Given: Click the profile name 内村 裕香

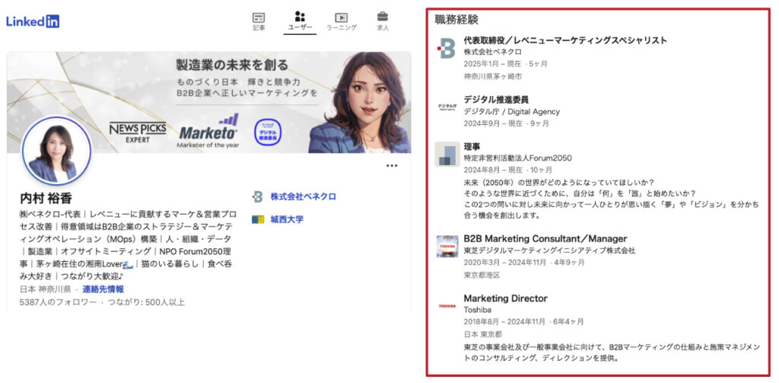Looking at the screenshot, I should pos(46,199).
